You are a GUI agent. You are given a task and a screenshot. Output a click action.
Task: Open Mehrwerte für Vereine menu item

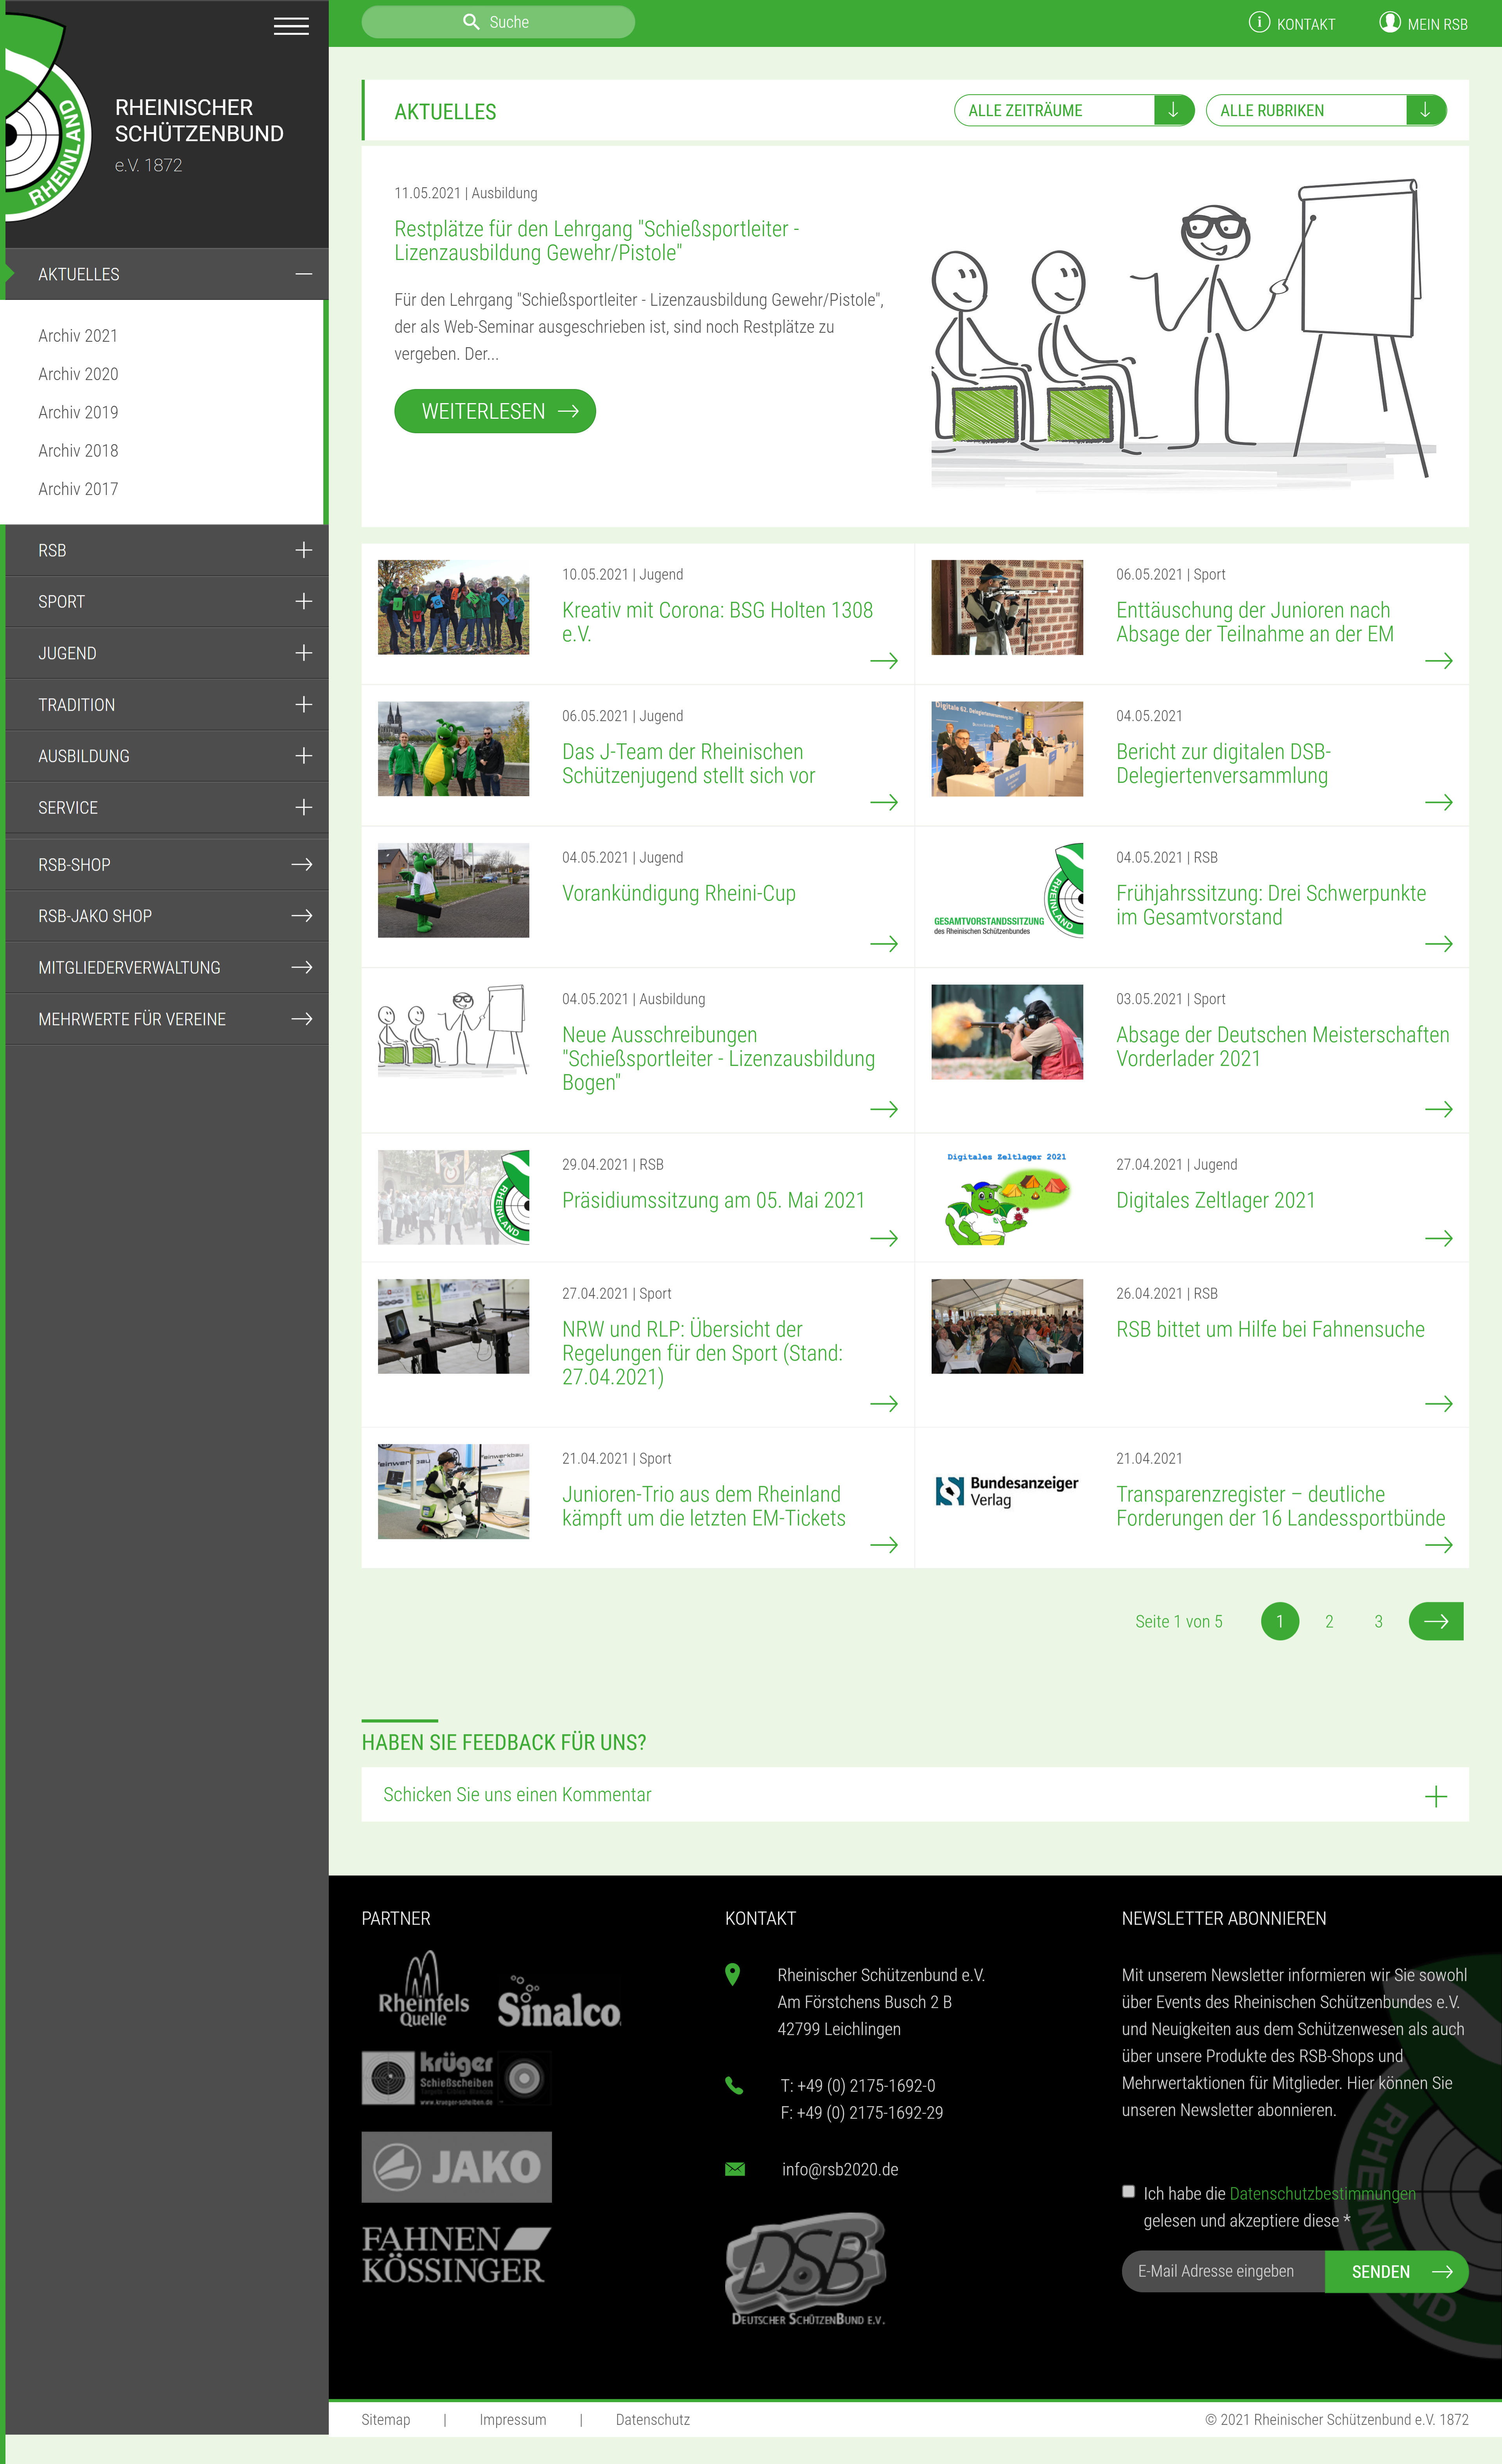[x=167, y=1019]
